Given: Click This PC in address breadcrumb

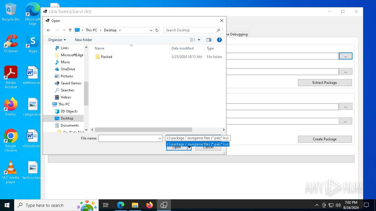Looking at the screenshot, I should (x=91, y=30).
